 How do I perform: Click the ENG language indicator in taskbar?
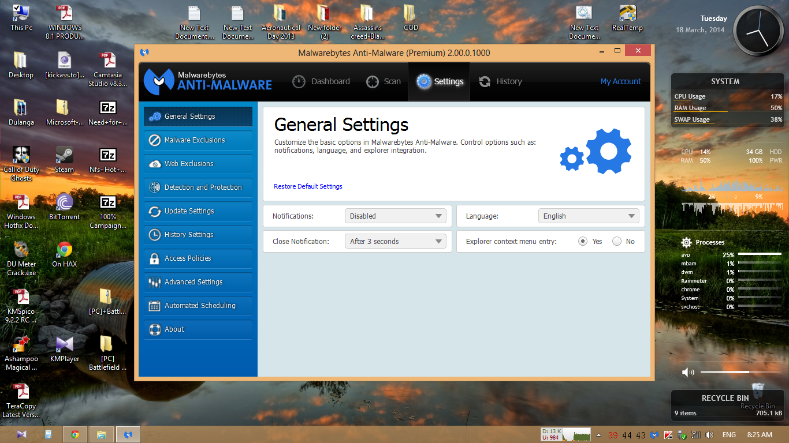pos(729,434)
